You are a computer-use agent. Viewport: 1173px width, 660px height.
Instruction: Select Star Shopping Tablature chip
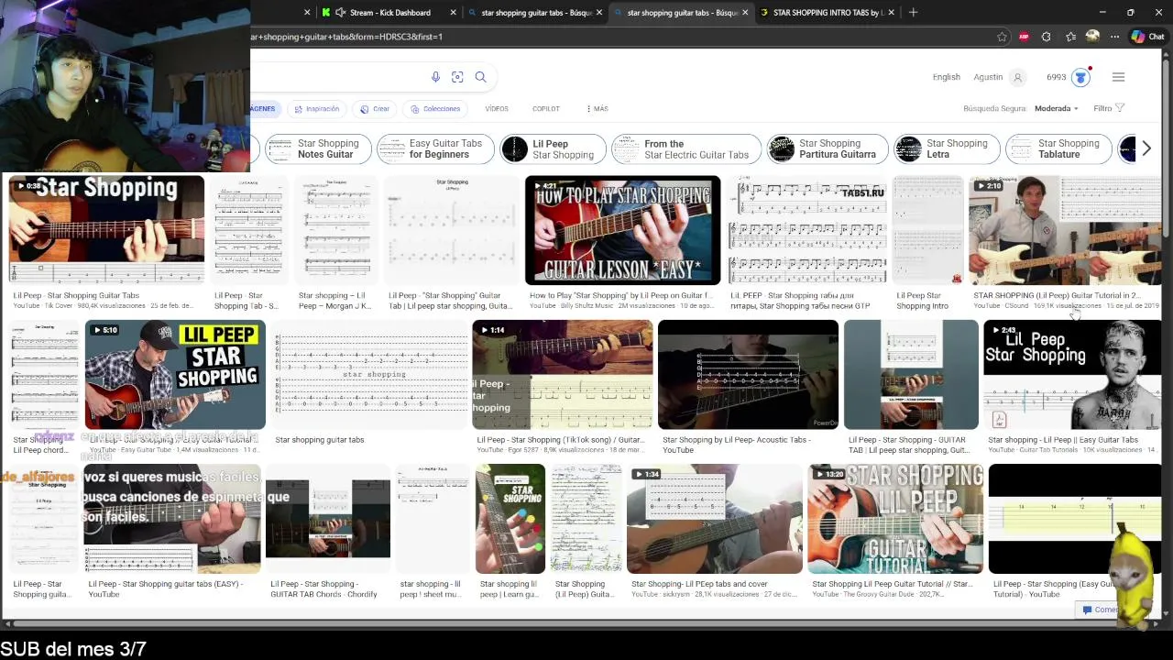(1058, 148)
